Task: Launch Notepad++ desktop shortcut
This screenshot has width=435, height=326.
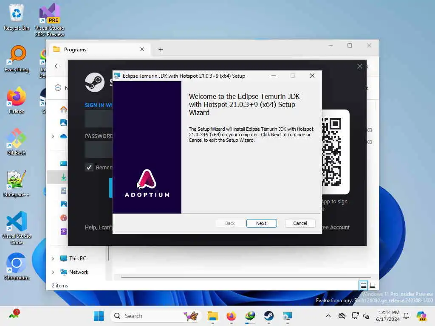Action: coord(17,183)
